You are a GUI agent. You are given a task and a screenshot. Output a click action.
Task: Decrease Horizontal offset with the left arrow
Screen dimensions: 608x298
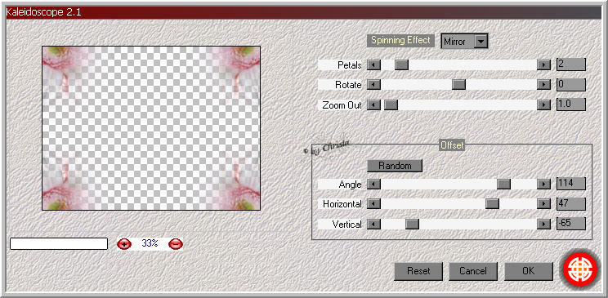pyautogui.click(x=373, y=204)
